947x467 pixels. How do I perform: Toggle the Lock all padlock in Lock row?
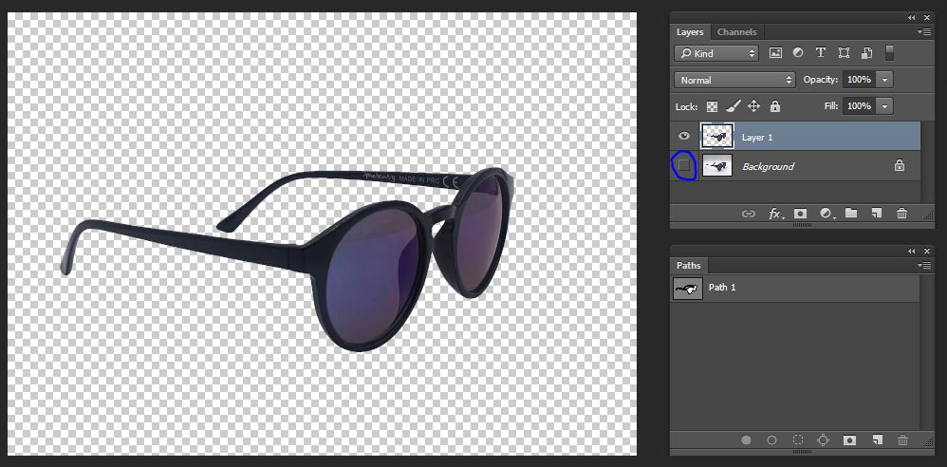pyautogui.click(x=775, y=106)
